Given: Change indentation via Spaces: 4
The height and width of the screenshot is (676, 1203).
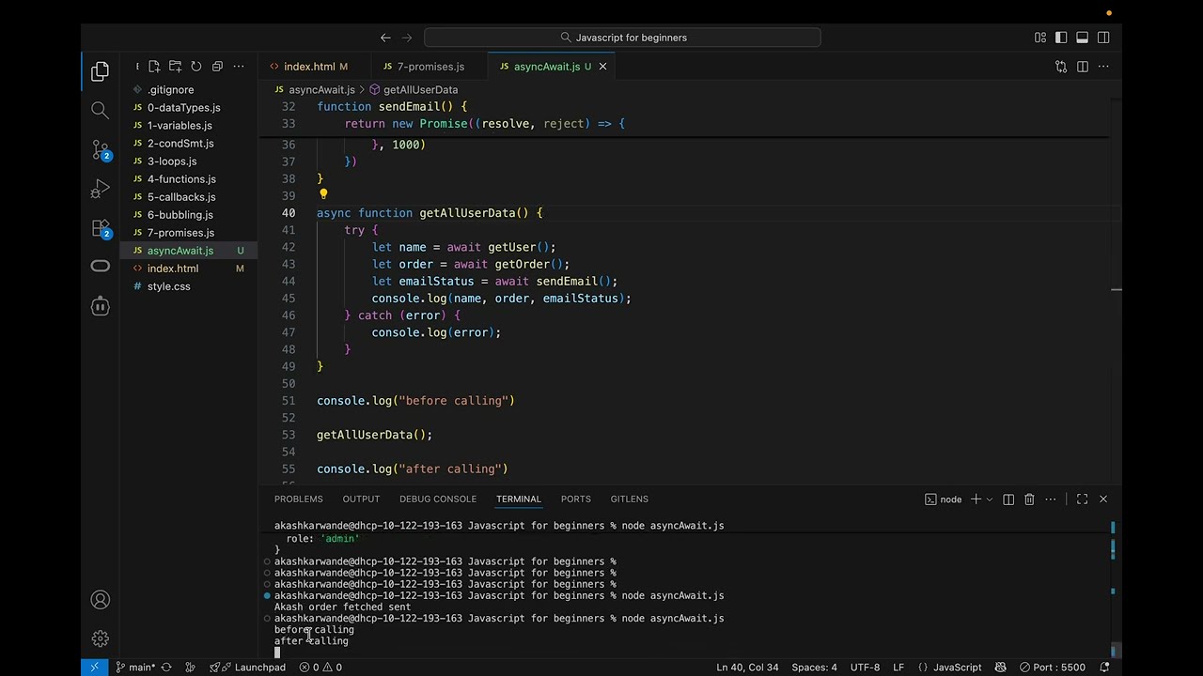Looking at the screenshot, I should pos(814,668).
